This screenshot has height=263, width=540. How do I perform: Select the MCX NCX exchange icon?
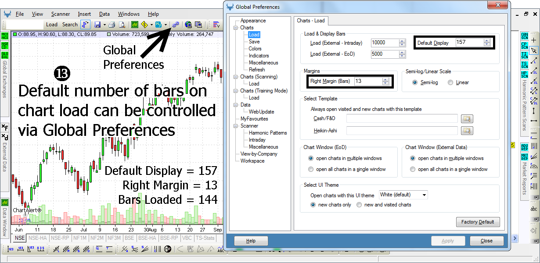(5, 36)
